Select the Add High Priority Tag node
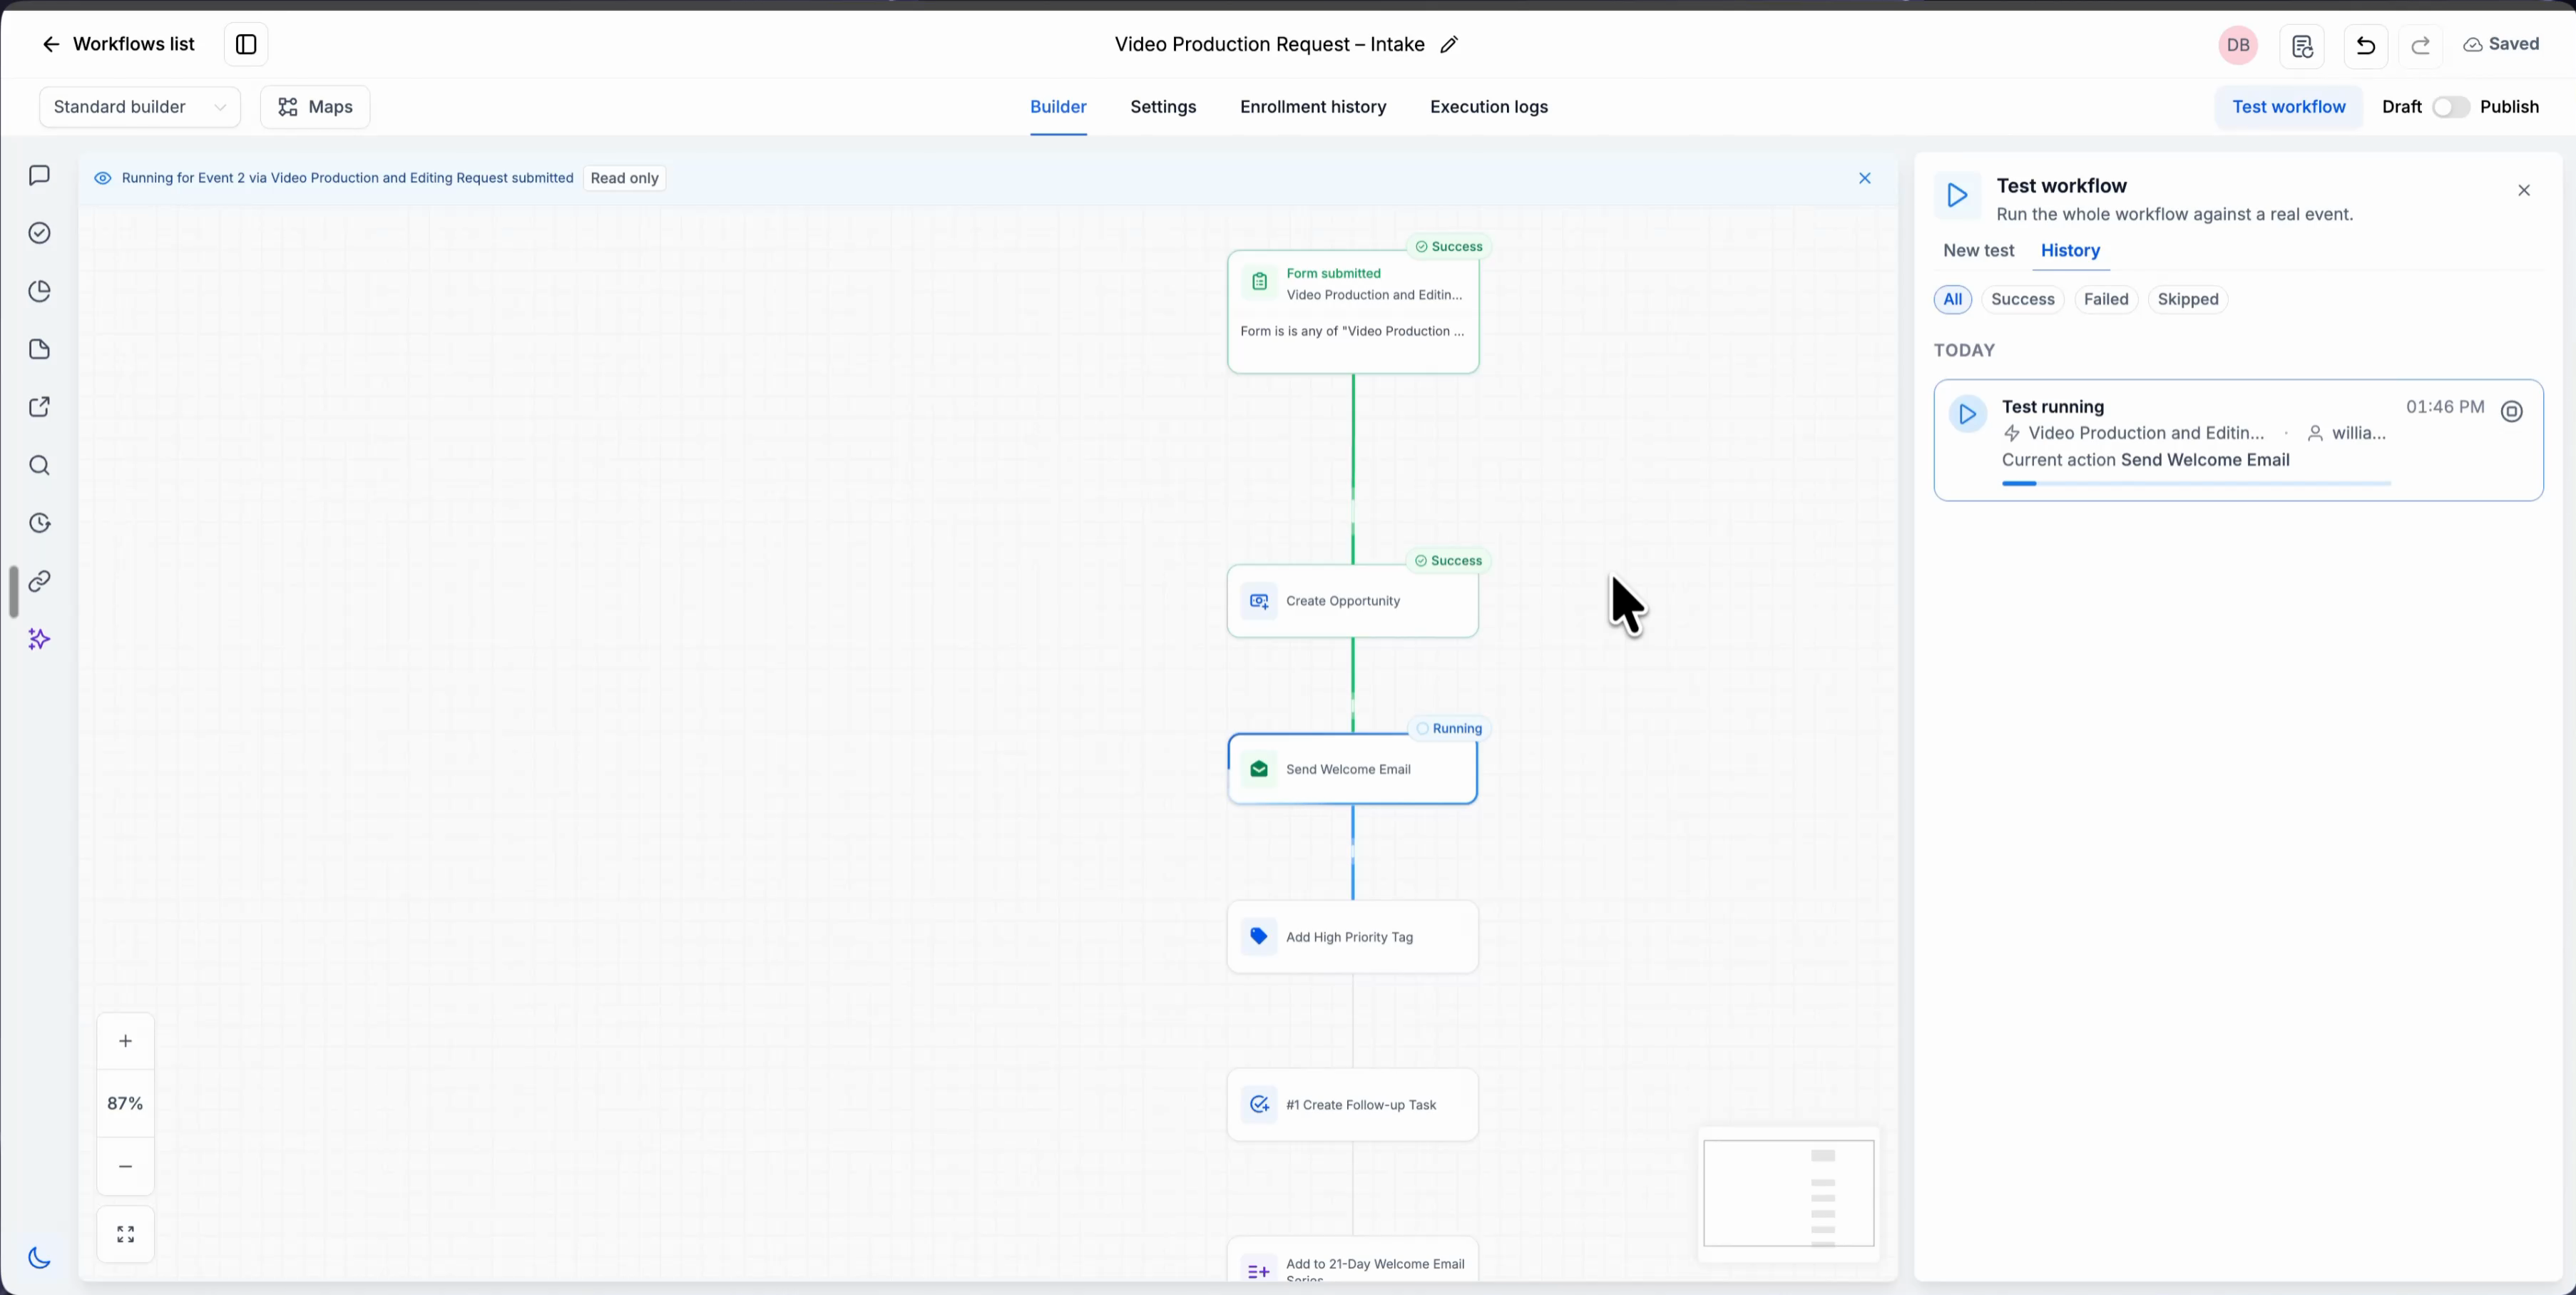The image size is (2576, 1295). pyautogui.click(x=1353, y=937)
